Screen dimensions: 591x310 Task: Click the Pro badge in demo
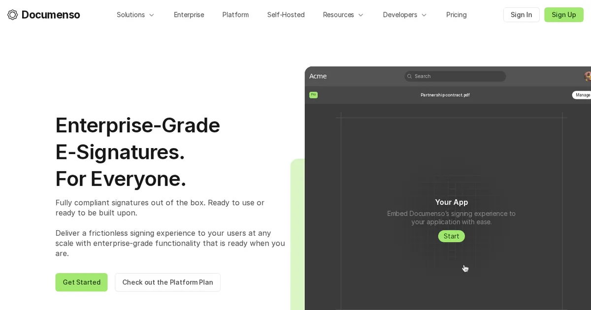click(x=313, y=94)
